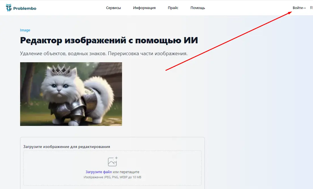Open the Помощь menu item
The height and width of the screenshot is (189, 313).
click(198, 8)
